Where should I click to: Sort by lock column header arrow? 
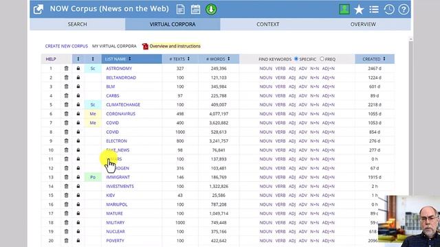click(78, 59)
